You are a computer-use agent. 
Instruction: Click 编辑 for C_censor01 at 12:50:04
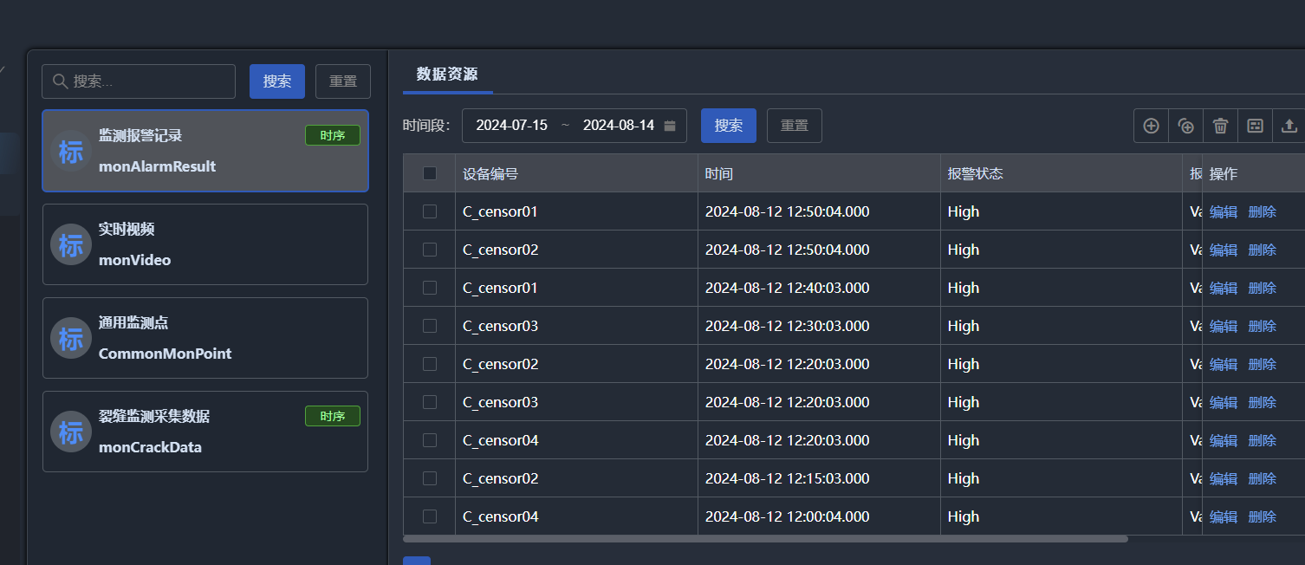(x=1224, y=211)
